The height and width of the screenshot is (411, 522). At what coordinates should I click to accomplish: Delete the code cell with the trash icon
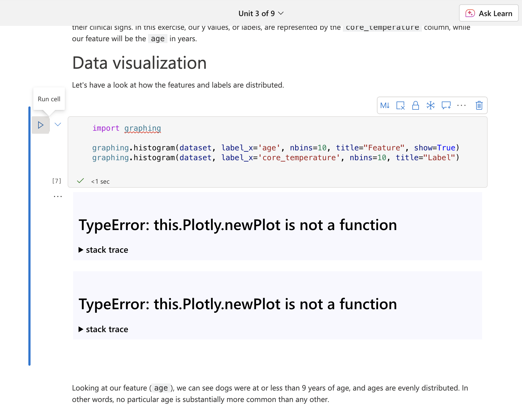pos(479,105)
